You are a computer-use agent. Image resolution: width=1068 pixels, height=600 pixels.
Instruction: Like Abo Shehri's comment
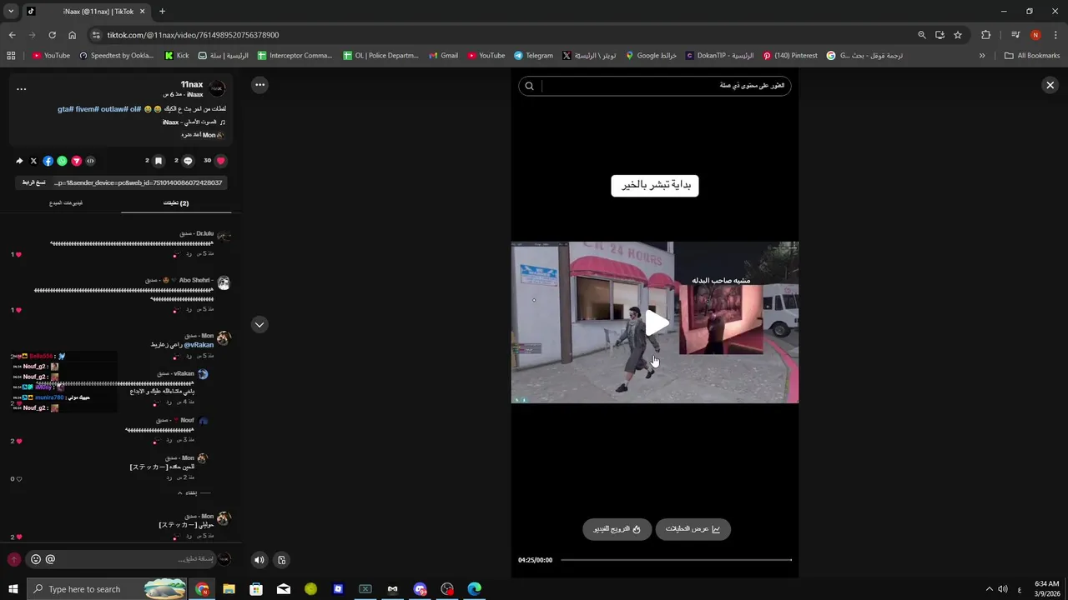[x=17, y=310]
